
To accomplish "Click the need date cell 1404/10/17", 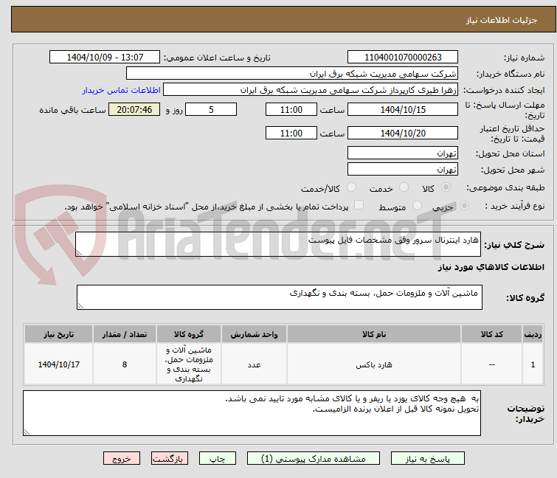I will (x=58, y=364).
